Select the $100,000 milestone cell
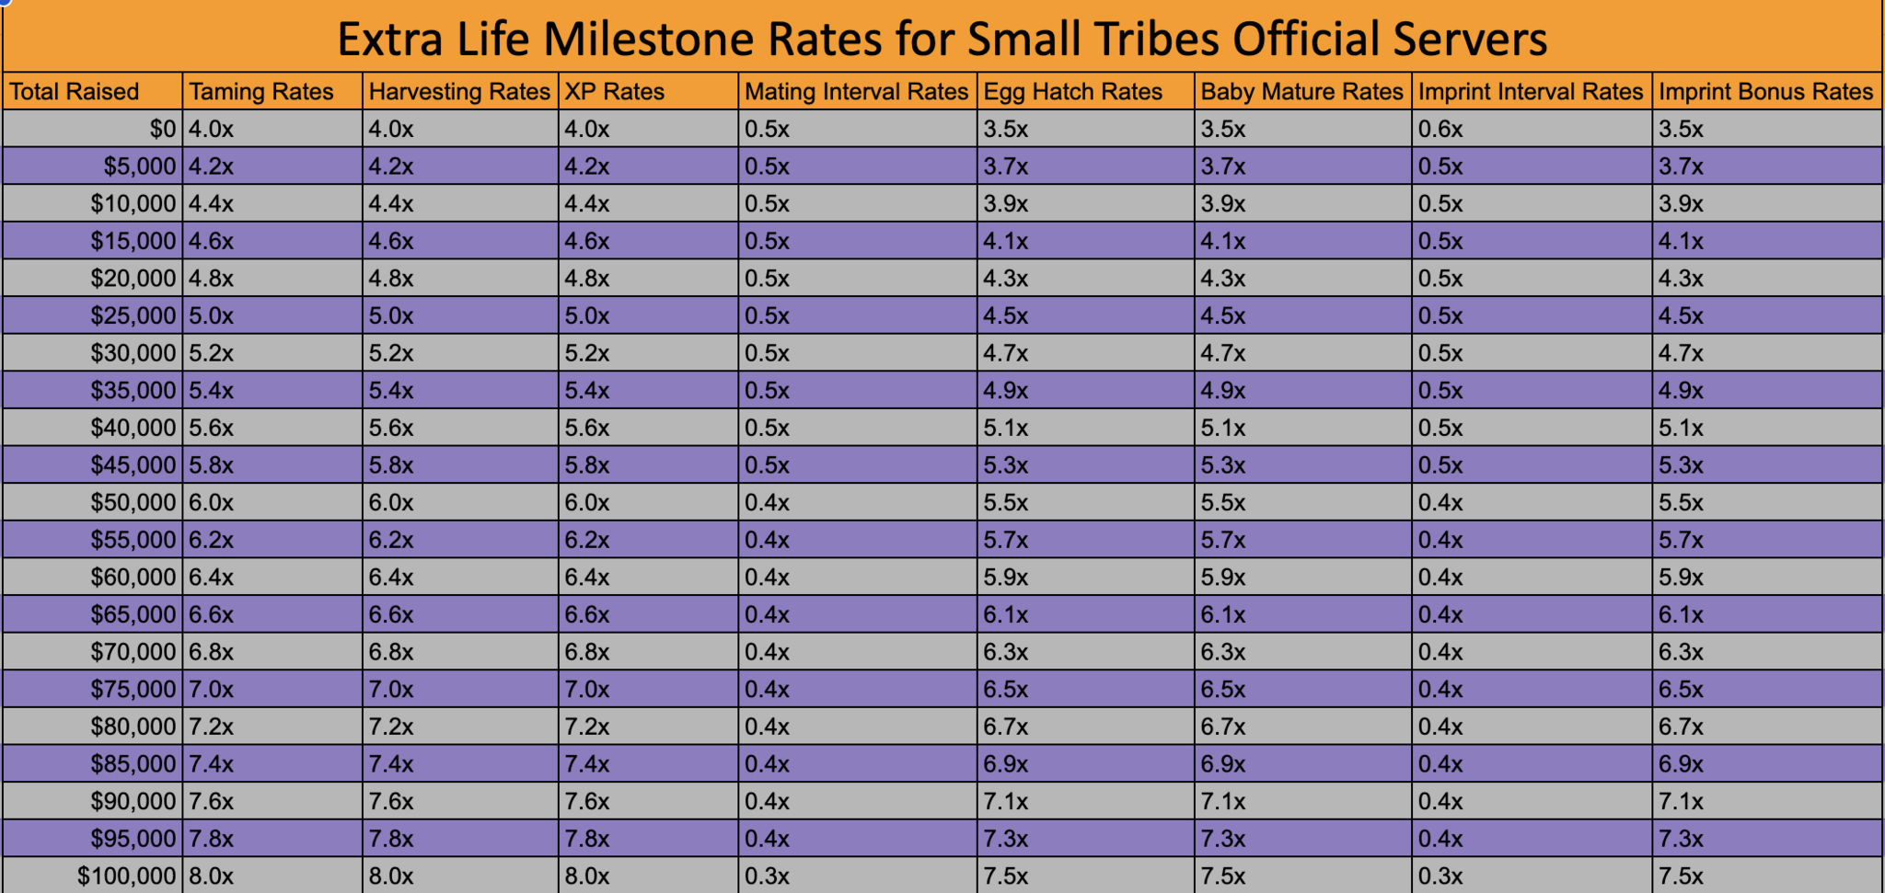1885x893 pixels. [x=126, y=876]
